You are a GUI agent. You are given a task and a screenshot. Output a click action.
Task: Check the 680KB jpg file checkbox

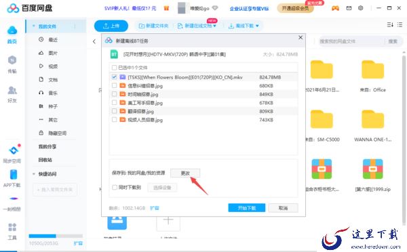click(x=114, y=85)
